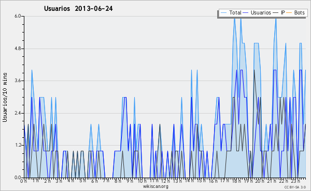Screen dimensions: 311x191
Task: Click the '3 h' x-axis label
Action: [59, 181]
